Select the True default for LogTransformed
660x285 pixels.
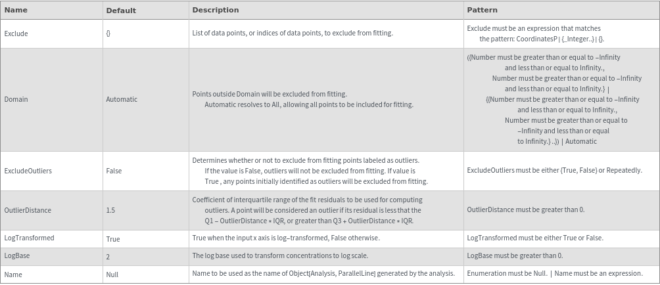(112, 239)
